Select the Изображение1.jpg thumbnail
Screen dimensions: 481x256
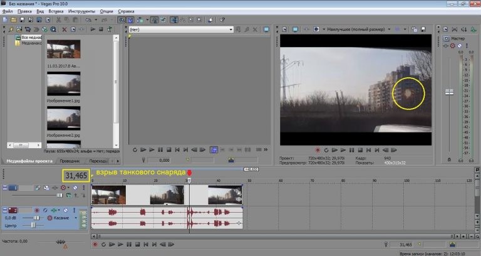63,82
